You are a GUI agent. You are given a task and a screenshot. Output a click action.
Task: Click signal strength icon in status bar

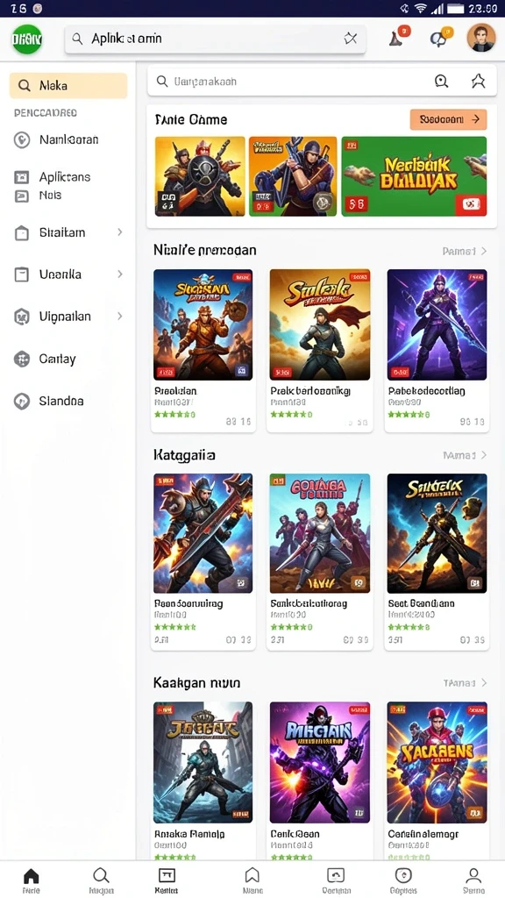(x=437, y=8)
